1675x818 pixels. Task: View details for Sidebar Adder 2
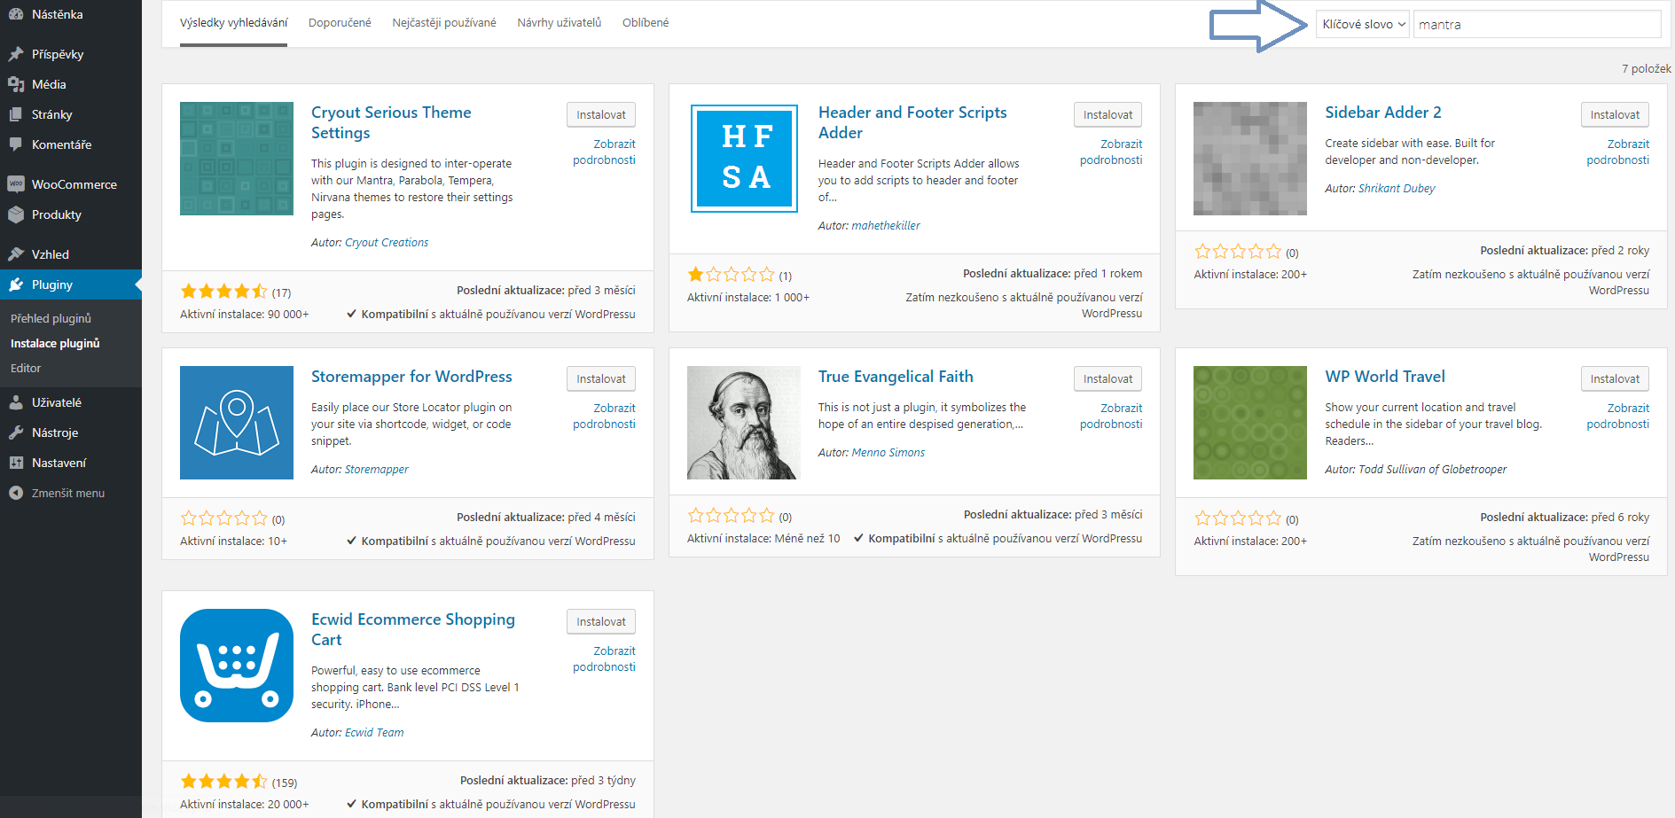(x=1618, y=152)
